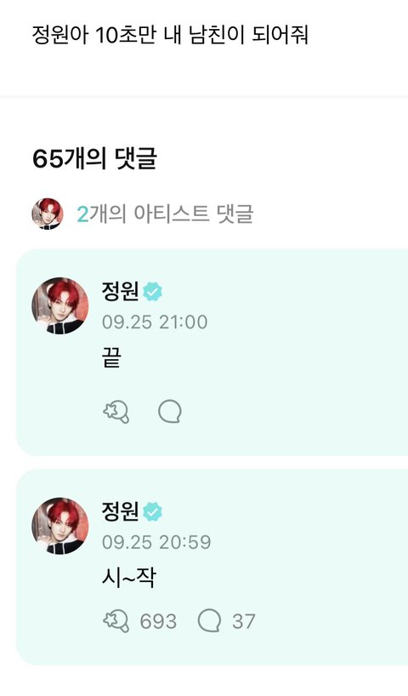Tap the cheer icon on the 끝 comment
408x696 pixels.
[x=116, y=413]
